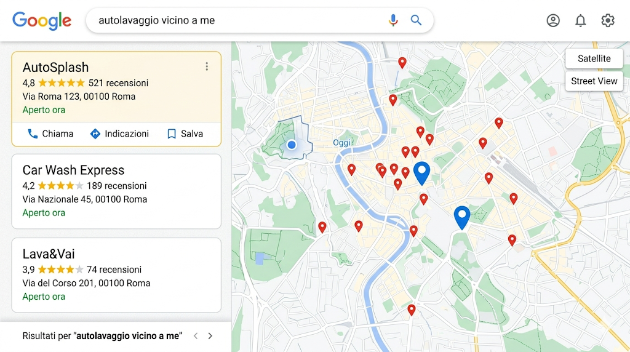Click Aperto ora under Car Wash Express
630x352 pixels.
(44, 212)
